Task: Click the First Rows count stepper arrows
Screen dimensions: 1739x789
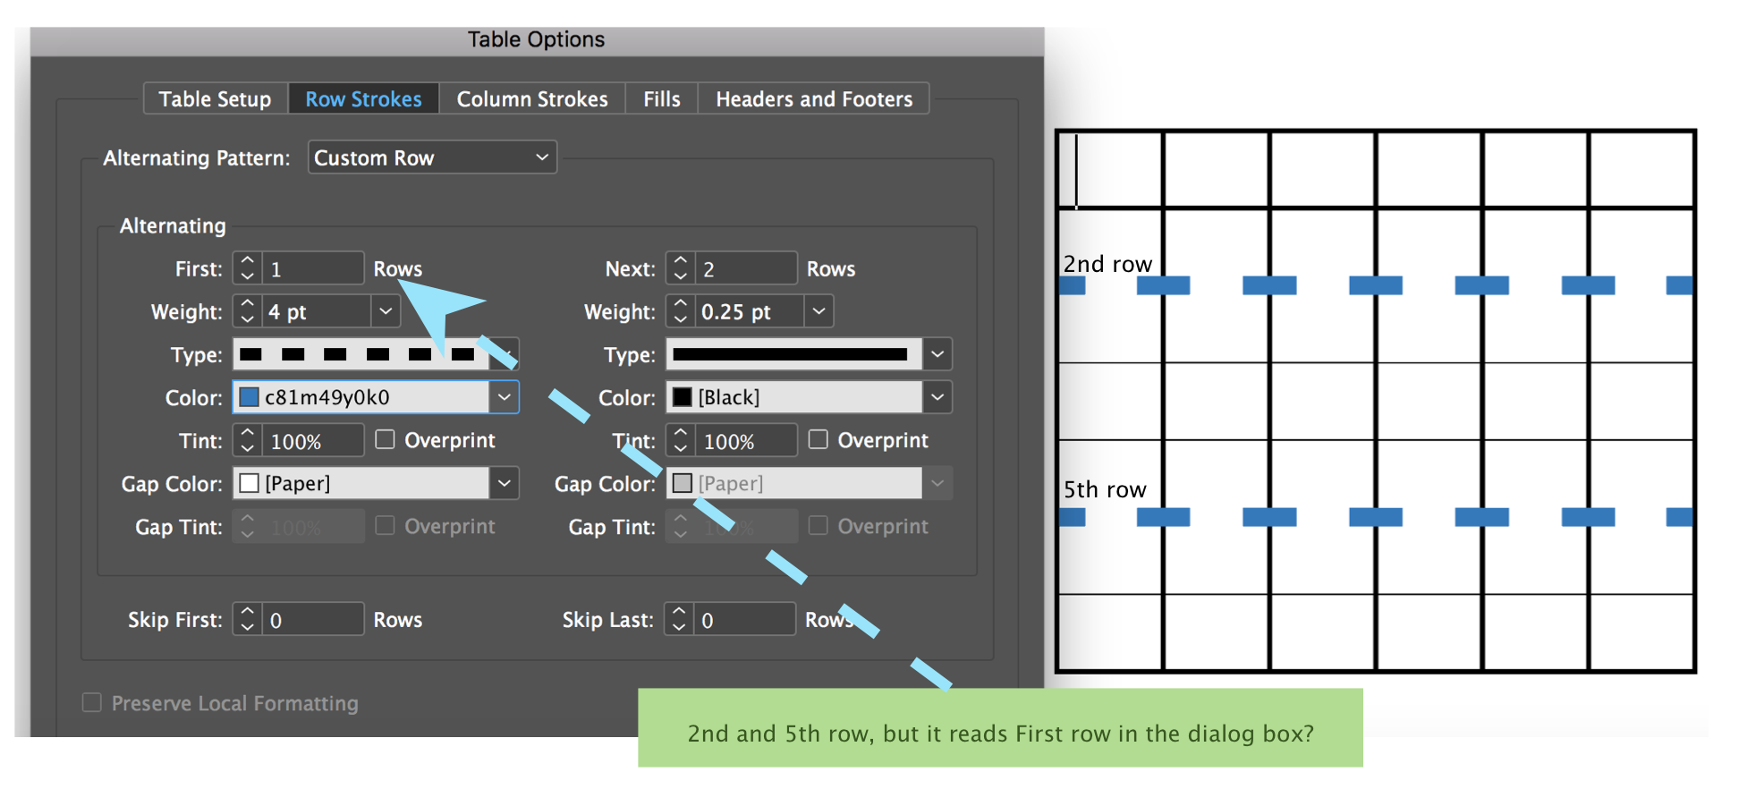Action: (248, 268)
